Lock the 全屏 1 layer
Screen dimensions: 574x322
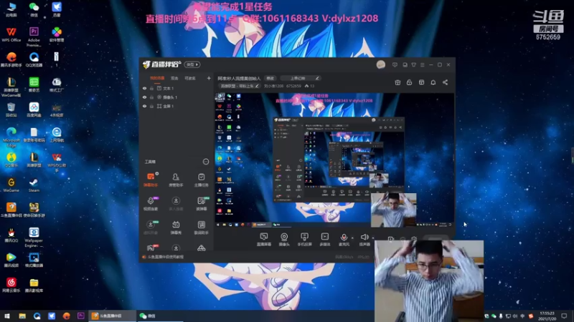tap(151, 106)
